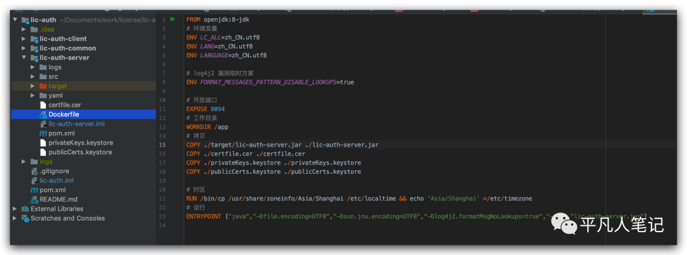This screenshot has height=255, width=687.
Task: Click the green run arrows beside line 1
Action: (172, 20)
